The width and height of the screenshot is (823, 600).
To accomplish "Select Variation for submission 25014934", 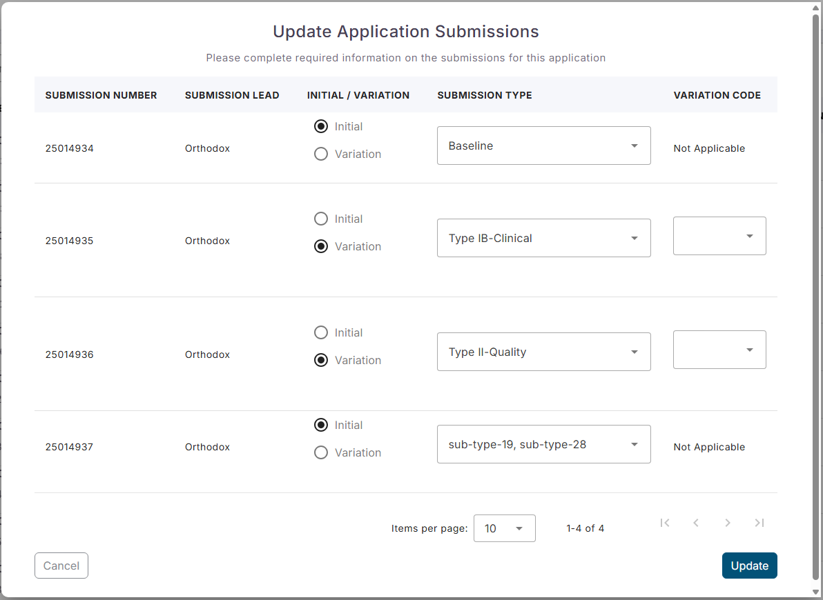I will pos(321,154).
